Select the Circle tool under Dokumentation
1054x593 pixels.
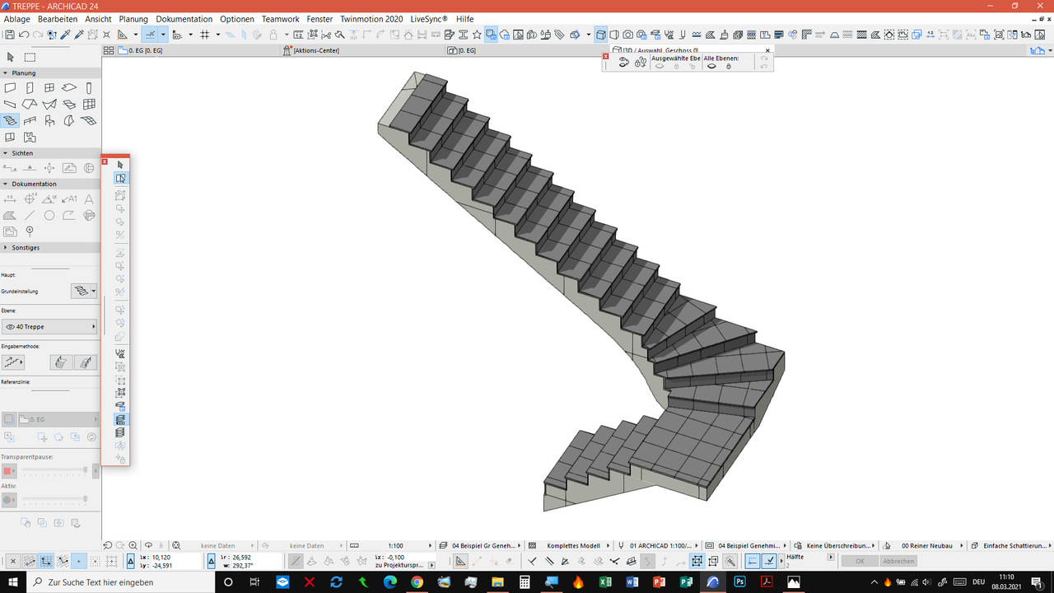point(49,216)
